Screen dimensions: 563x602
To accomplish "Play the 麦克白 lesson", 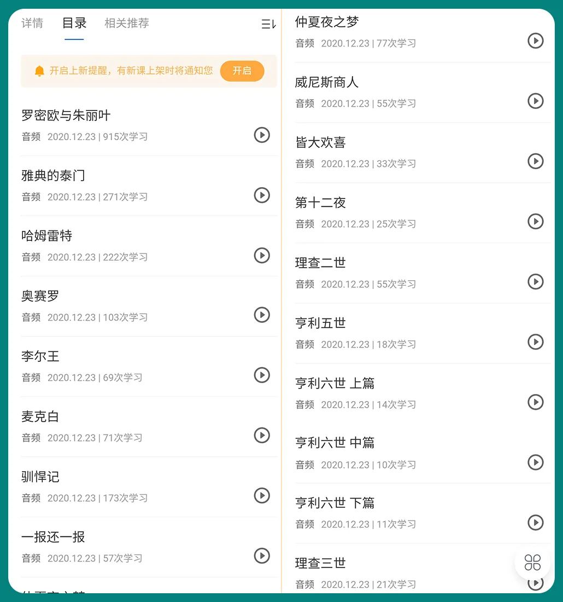I will [x=262, y=435].
